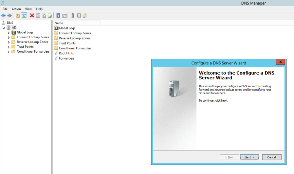
Task: Collapse the AD server node
Action: (x=4, y=28)
